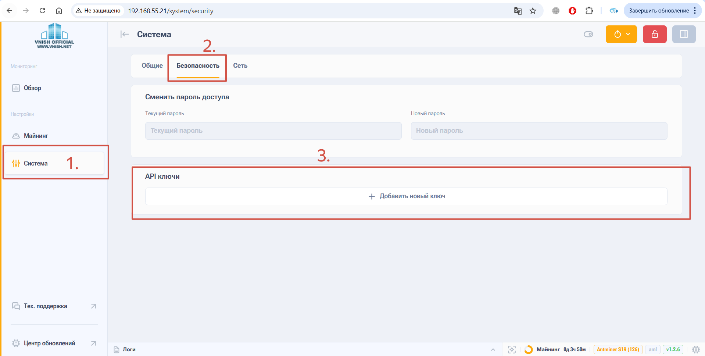The height and width of the screenshot is (356, 705).
Task: Collapse the sidebar with the arrow icon
Action: click(125, 34)
